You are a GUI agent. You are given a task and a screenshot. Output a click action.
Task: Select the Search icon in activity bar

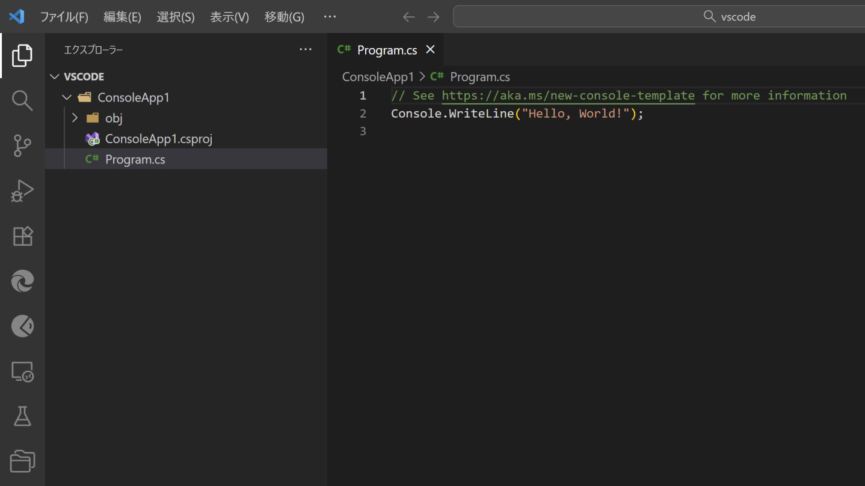(x=22, y=100)
